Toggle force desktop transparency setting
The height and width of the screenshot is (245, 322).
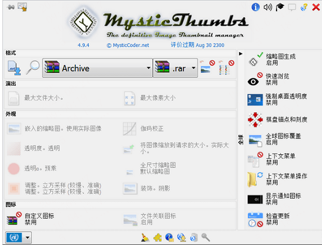pyautogui.click(x=277, y=99)
